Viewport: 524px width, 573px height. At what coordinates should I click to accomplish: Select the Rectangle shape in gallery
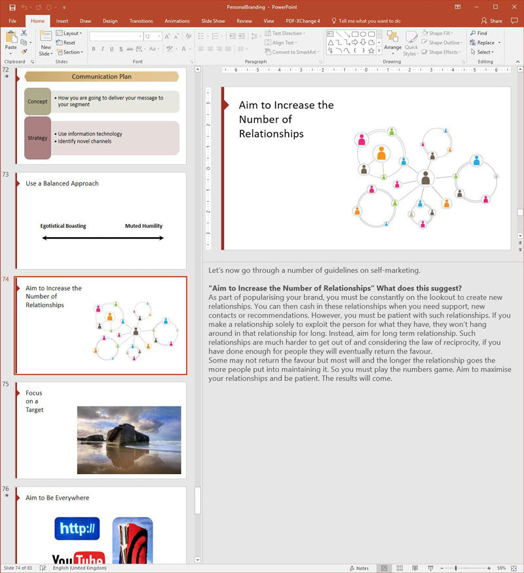[x=355, y=34]
